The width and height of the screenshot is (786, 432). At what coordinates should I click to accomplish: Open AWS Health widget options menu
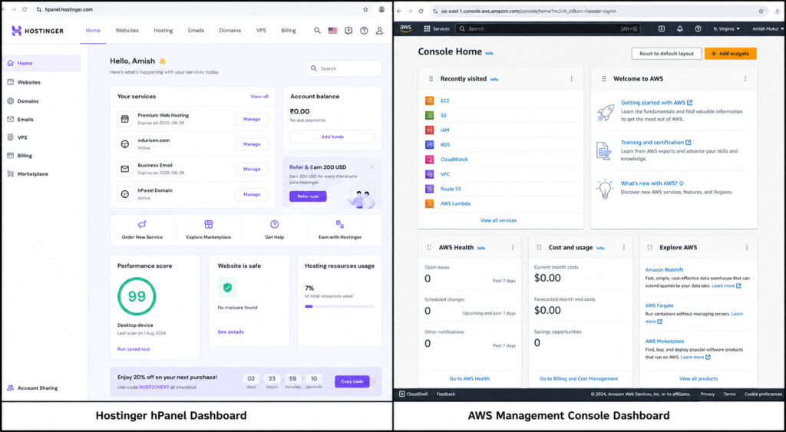click(513, 248)
